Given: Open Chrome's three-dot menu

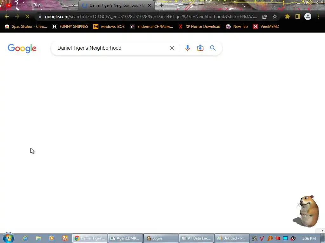Looking at the screenshot, I should click(x=318, y=16).
